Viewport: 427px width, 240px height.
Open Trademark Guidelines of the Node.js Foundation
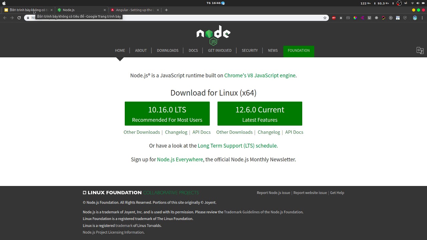coord(263,212)
